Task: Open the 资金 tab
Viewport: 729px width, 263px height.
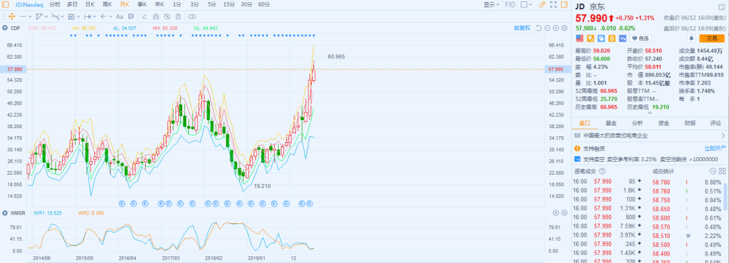Action: pyautogui.click(x=664, y=123)
